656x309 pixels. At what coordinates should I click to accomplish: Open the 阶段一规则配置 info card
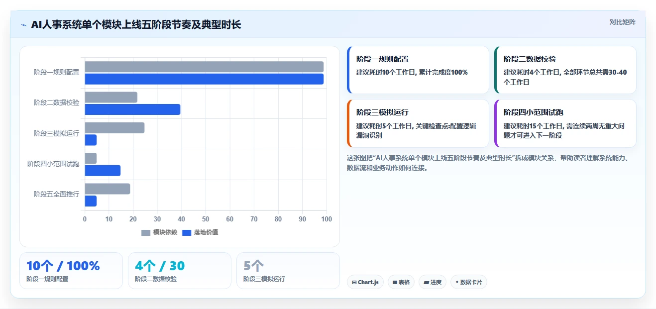pyautogui.click(x=418, y=70)
